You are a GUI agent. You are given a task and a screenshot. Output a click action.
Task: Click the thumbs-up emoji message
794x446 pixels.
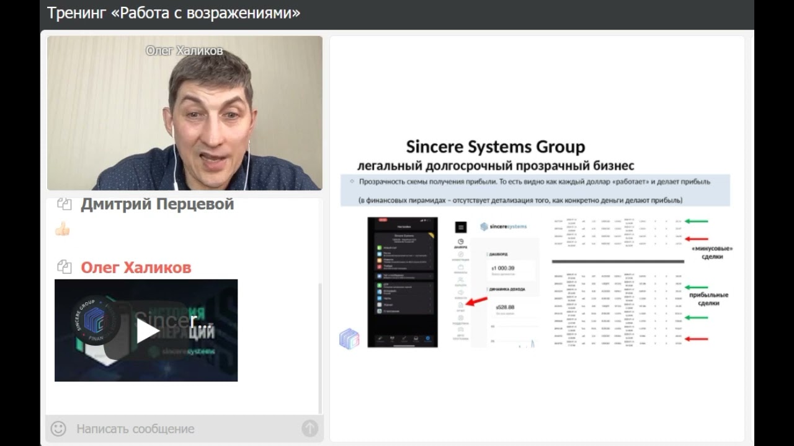coord(63,229)
